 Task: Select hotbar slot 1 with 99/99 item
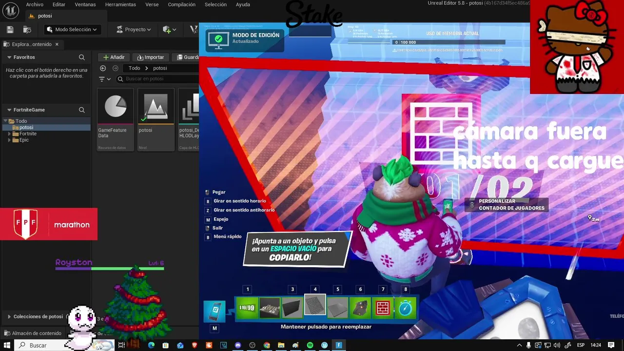[247, 308]
